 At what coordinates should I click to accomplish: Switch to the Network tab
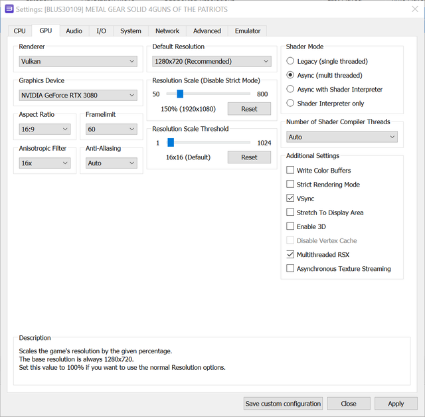point(167,31)
